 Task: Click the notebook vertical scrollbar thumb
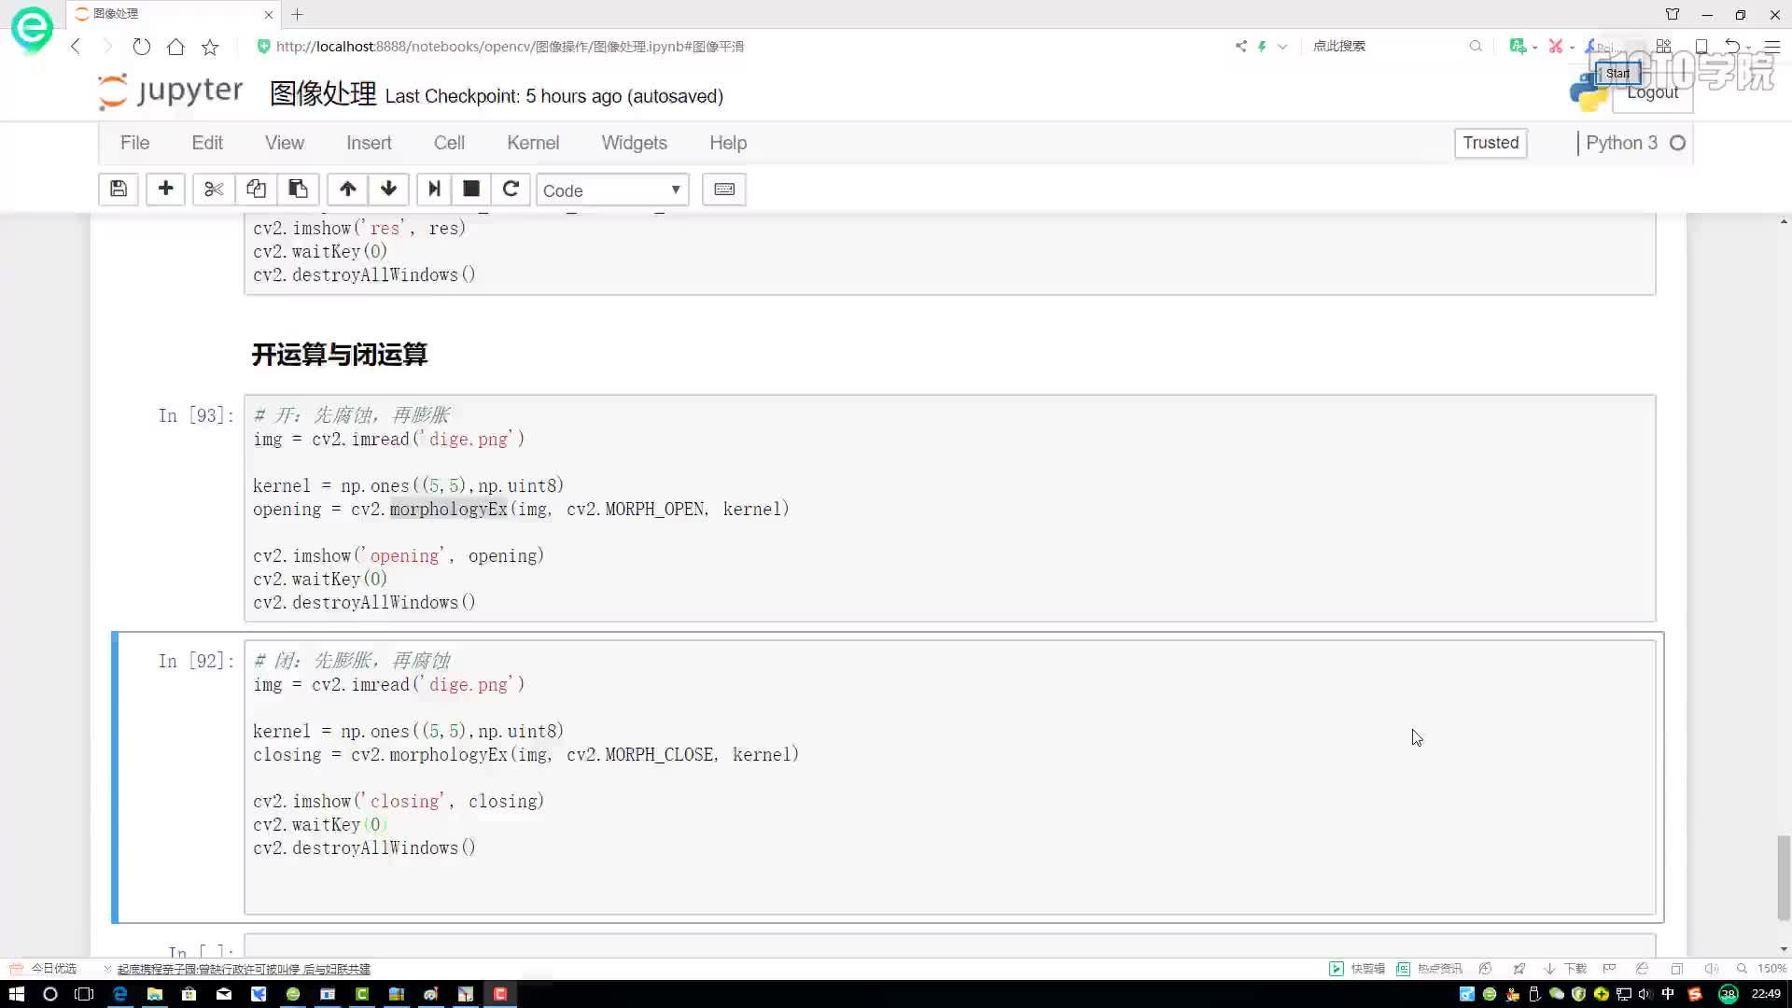point(1783,877)
